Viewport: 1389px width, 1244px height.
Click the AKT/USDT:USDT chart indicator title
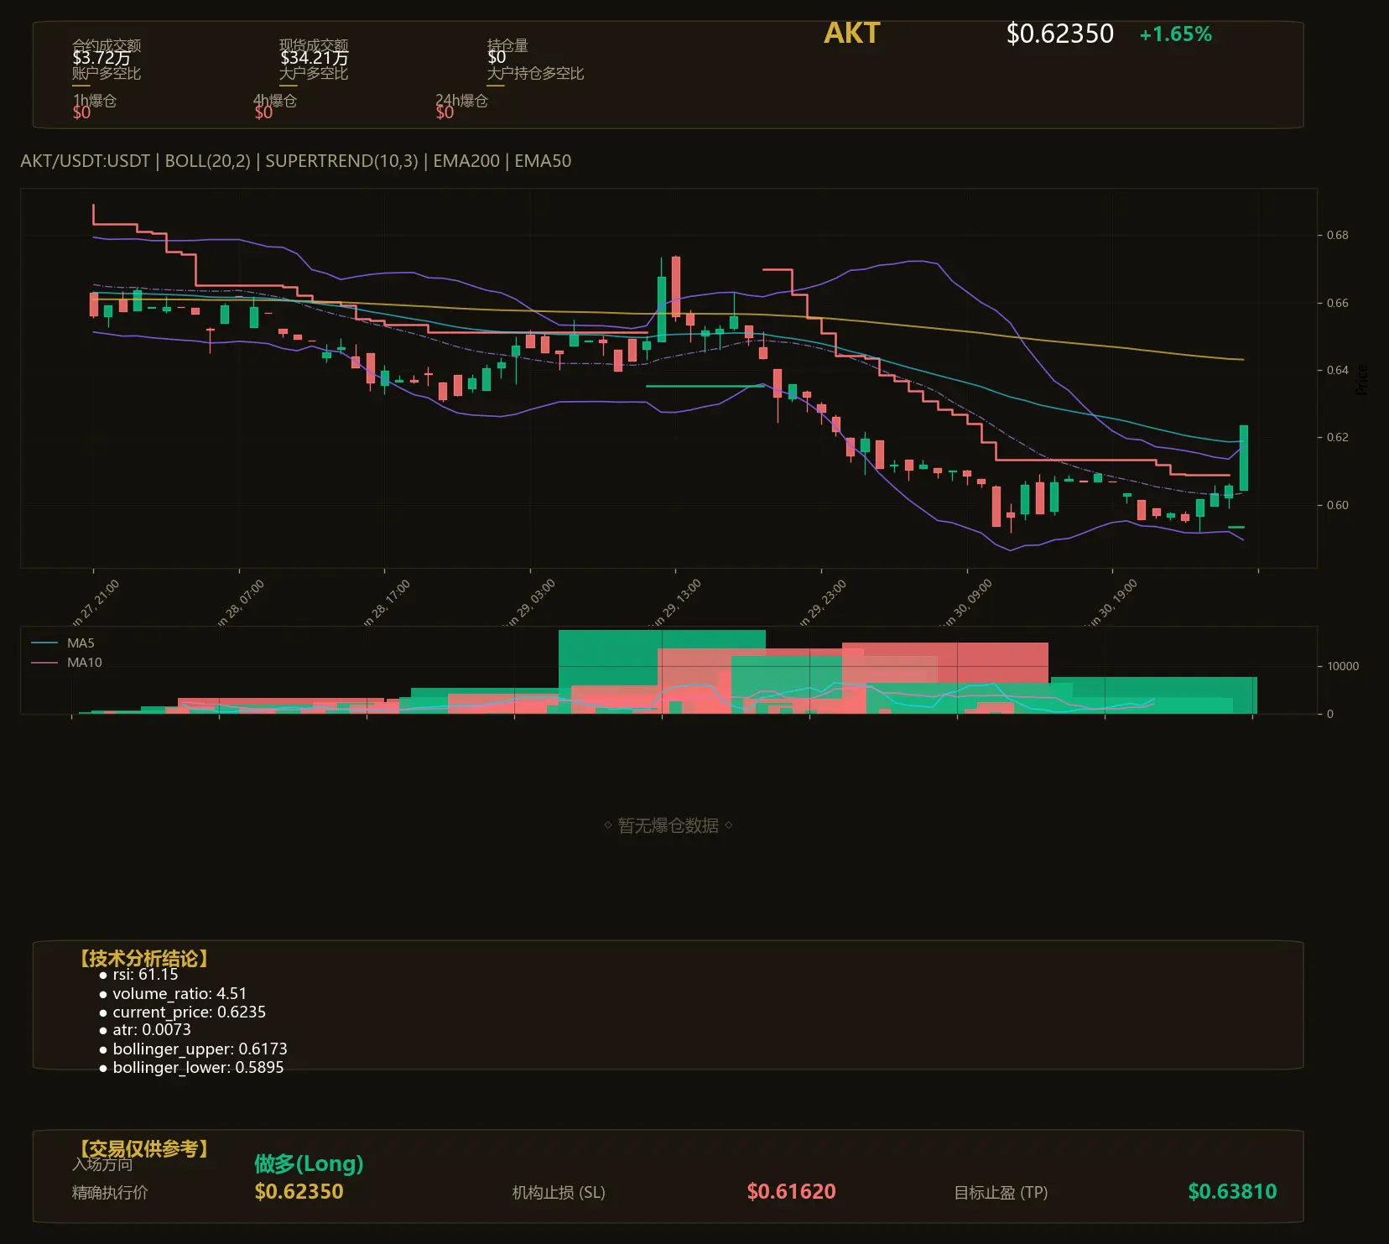(295, 161)
